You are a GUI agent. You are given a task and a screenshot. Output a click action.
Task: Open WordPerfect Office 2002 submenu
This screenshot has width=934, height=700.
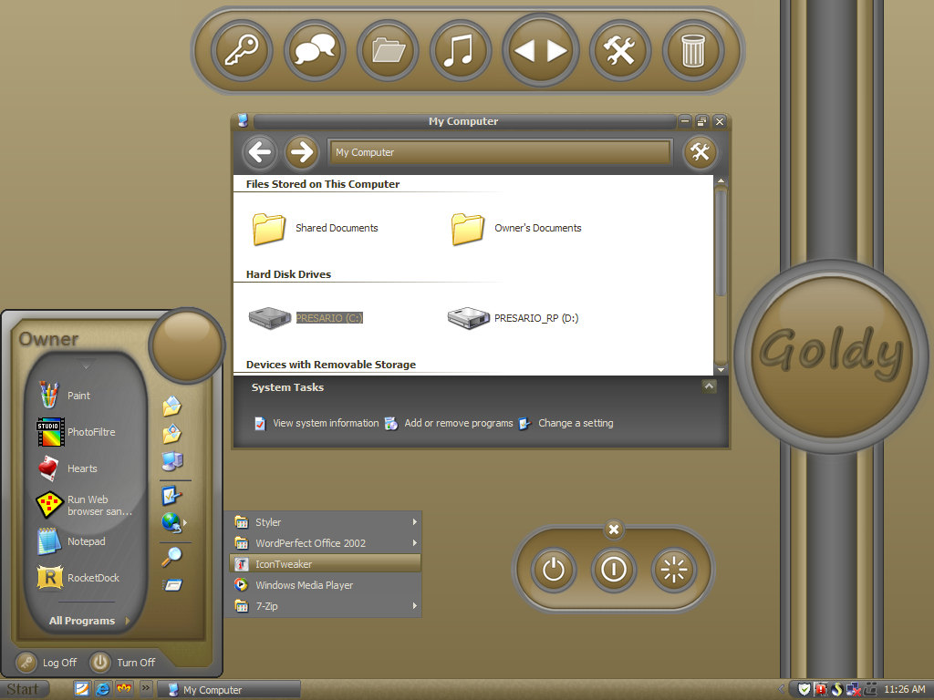(x=326, y=543)
